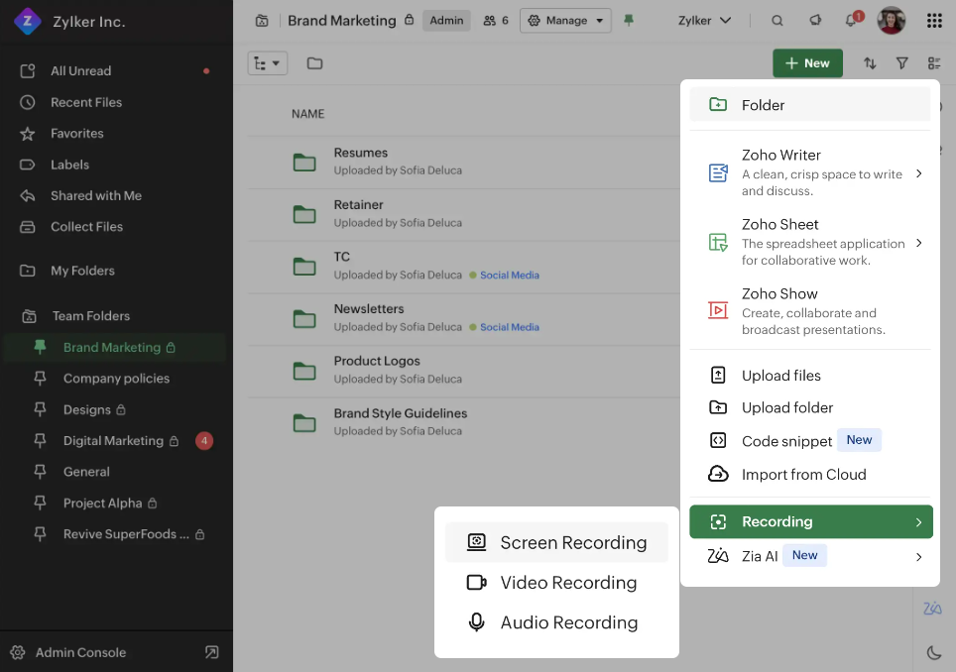This screenshot has height=672, width=956.
Task: Open Zia assistant icon on right edge
Action: pyautogui.click(x=932, y=609)
